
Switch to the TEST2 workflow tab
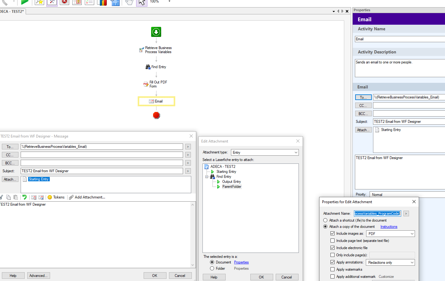[13, 12]
